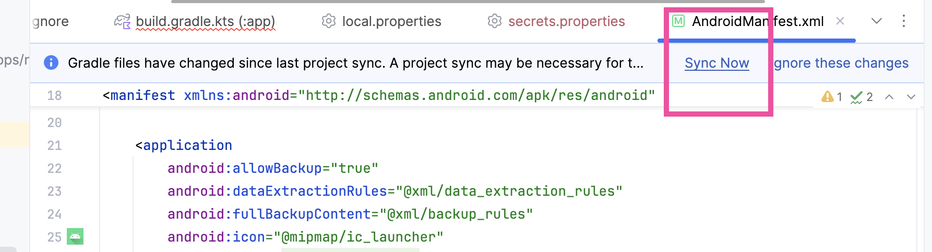Viewport: 932px width, 252px height.
Task: Click Ignore these changes link
Action: (x=841, y=63)
